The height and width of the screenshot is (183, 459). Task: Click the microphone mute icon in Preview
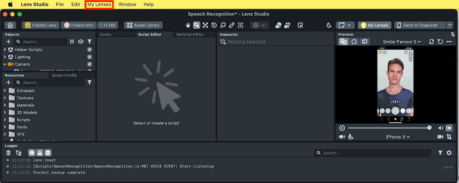pyautogui.click(x=351, y=137)
